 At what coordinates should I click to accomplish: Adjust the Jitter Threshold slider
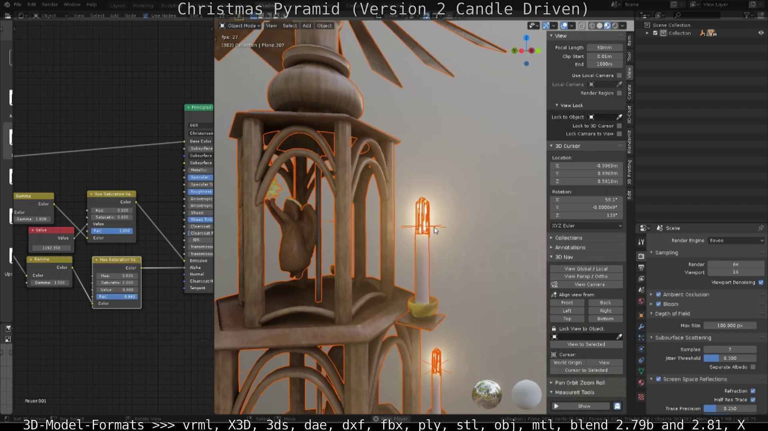pos(730,359)
